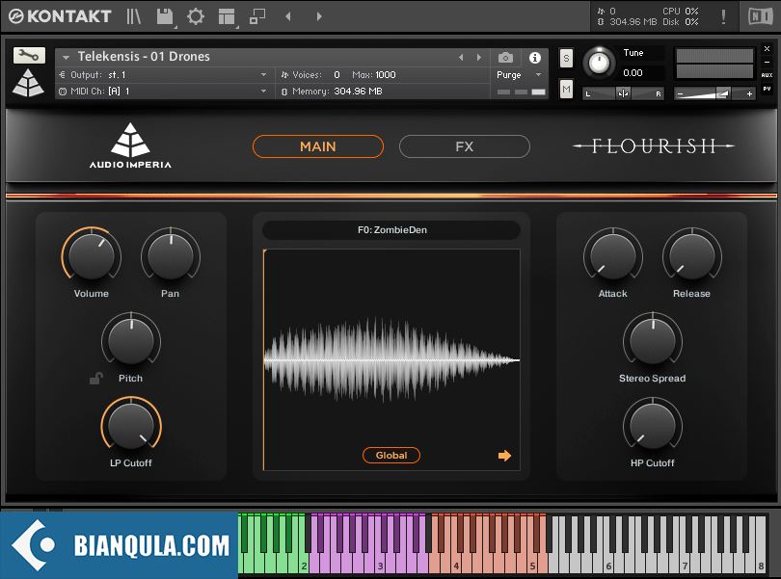Go to next rack page arrow

tap(319, 16)
